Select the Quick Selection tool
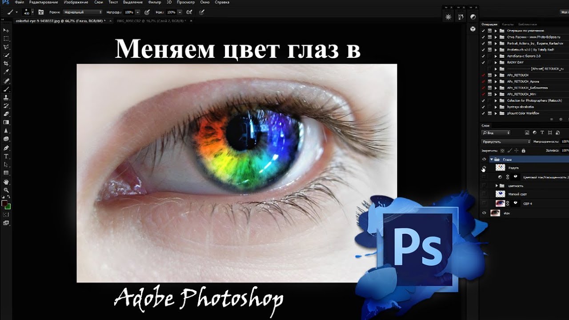This screenshot has width=569, height=320. (6, 56)
